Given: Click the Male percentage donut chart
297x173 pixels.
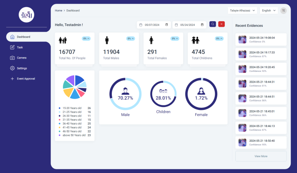Looking at the screenshot, I should click(126, 94).
